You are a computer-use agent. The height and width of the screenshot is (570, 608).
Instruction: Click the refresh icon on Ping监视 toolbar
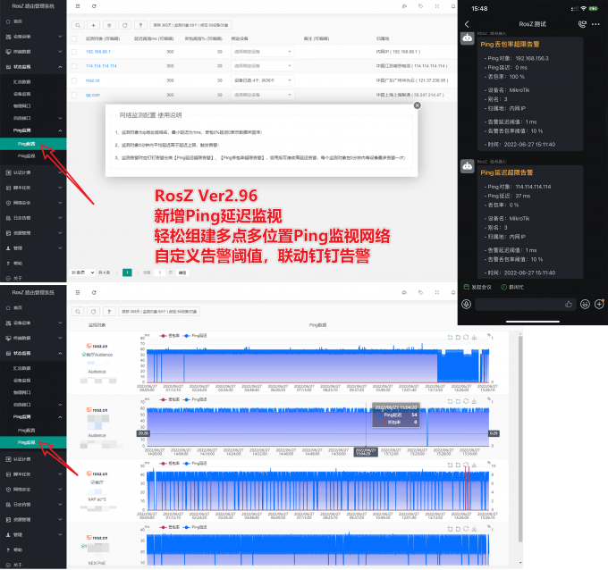click(94, 312)
